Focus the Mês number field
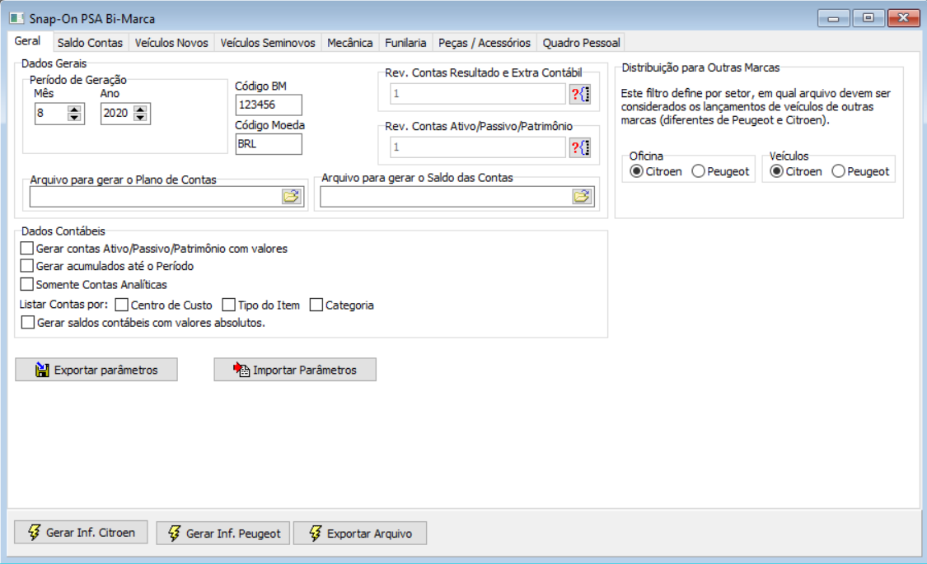 (51, 114)
